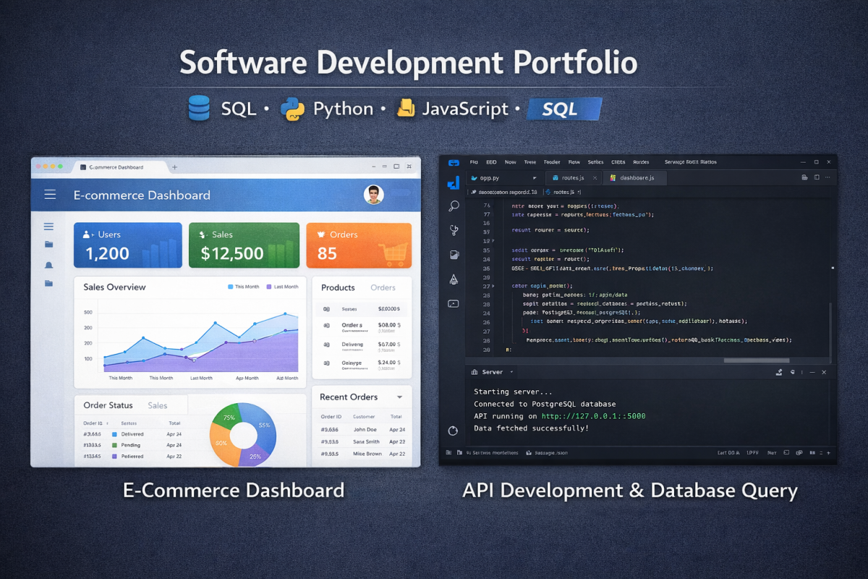Click the user profile avatar
This screenshot has width=868, height=579.
pyautogui.click(x=373, y=194)
